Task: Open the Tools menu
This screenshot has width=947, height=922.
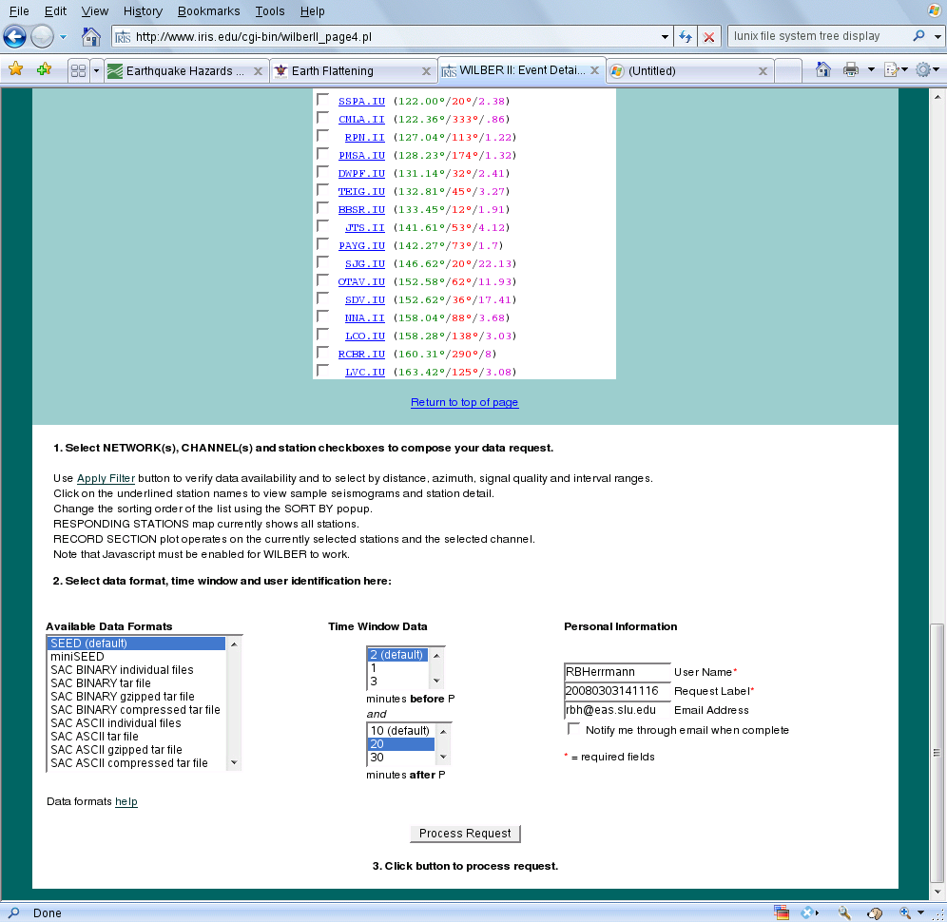Action: click(269, 10)
